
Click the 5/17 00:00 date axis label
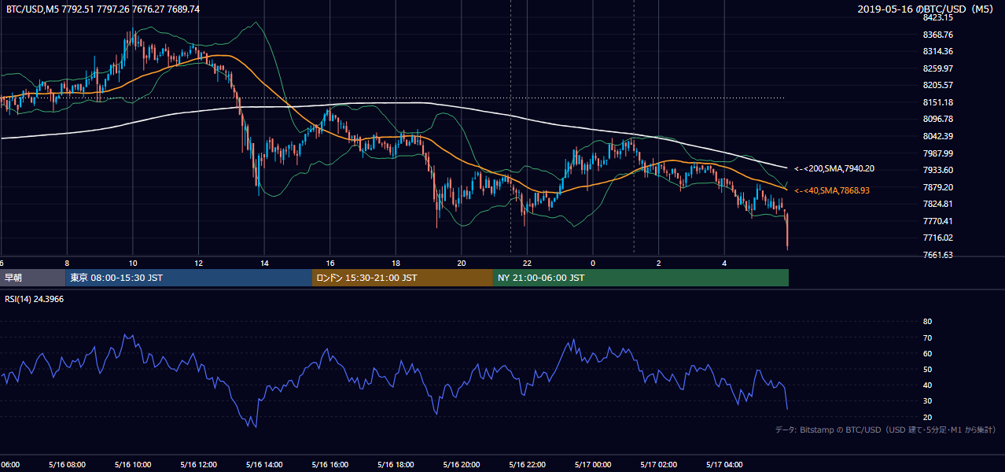[x=592, y=464]
